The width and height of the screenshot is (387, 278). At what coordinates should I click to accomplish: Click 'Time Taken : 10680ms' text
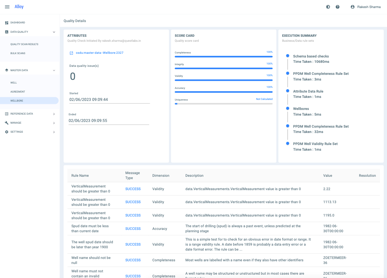click(311, 61)
